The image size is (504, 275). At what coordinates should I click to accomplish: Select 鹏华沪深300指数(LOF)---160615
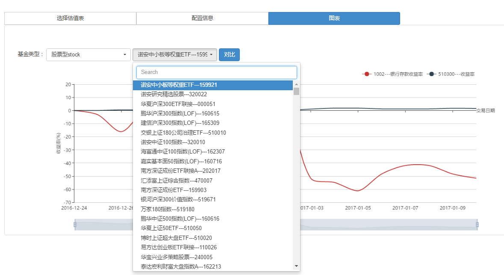213,113
